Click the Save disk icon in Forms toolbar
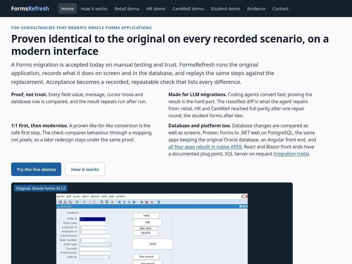Screen dimensions: 352x264 click(x=60, y=202)
